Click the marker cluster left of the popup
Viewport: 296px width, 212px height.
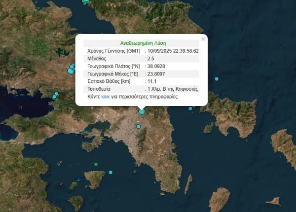72,67
